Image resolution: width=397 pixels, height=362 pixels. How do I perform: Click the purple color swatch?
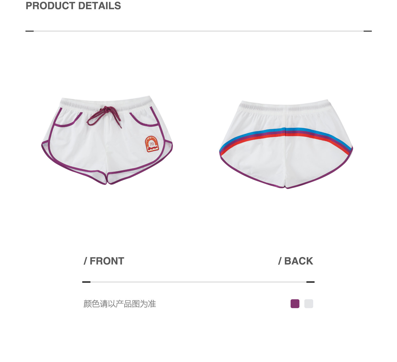[x=295, y=304]
